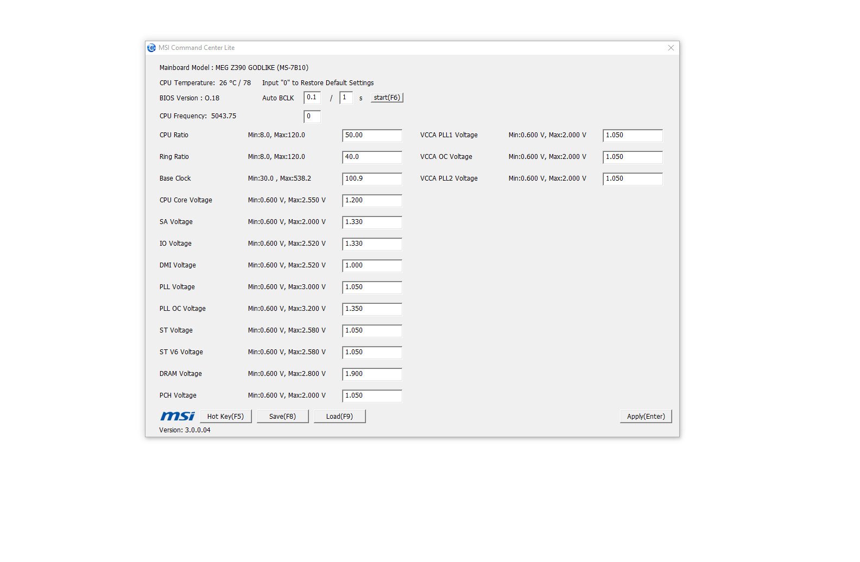
Task: Click the MSI Command Center Lite title icon
Action: (x=151, y=48)
